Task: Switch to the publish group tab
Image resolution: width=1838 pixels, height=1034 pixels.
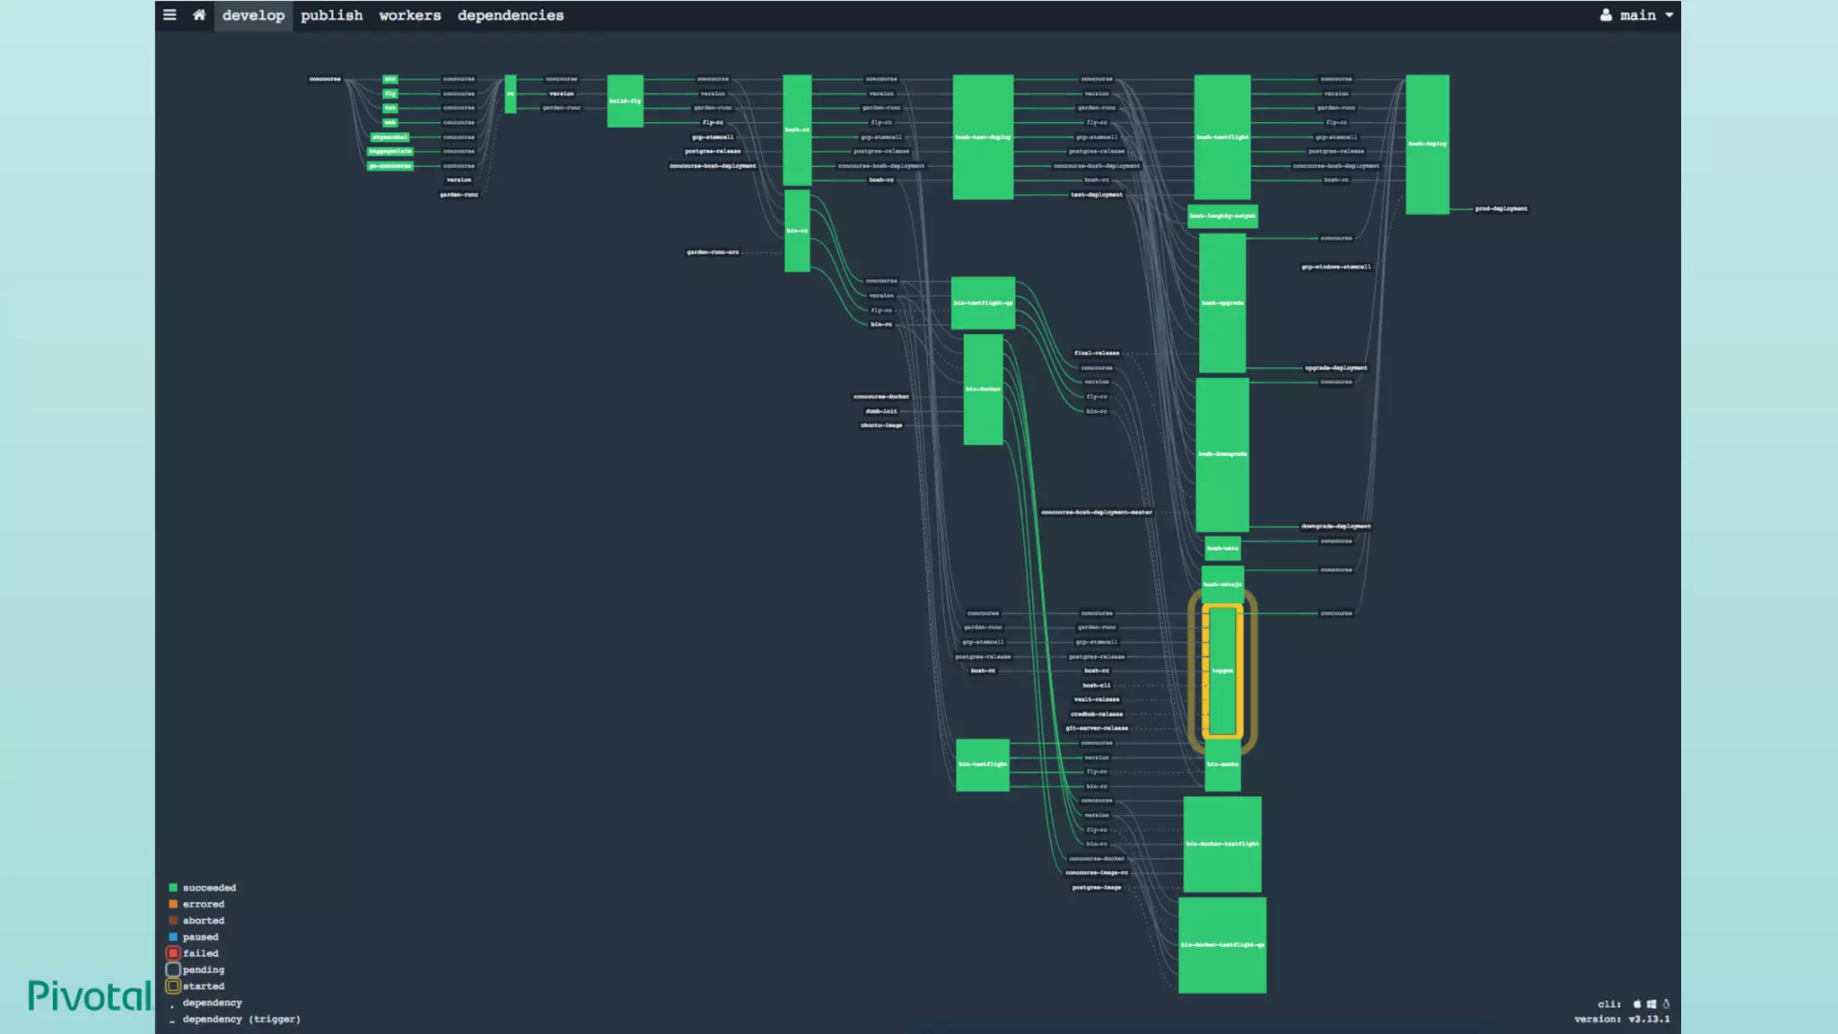Action: click(331, 15)
